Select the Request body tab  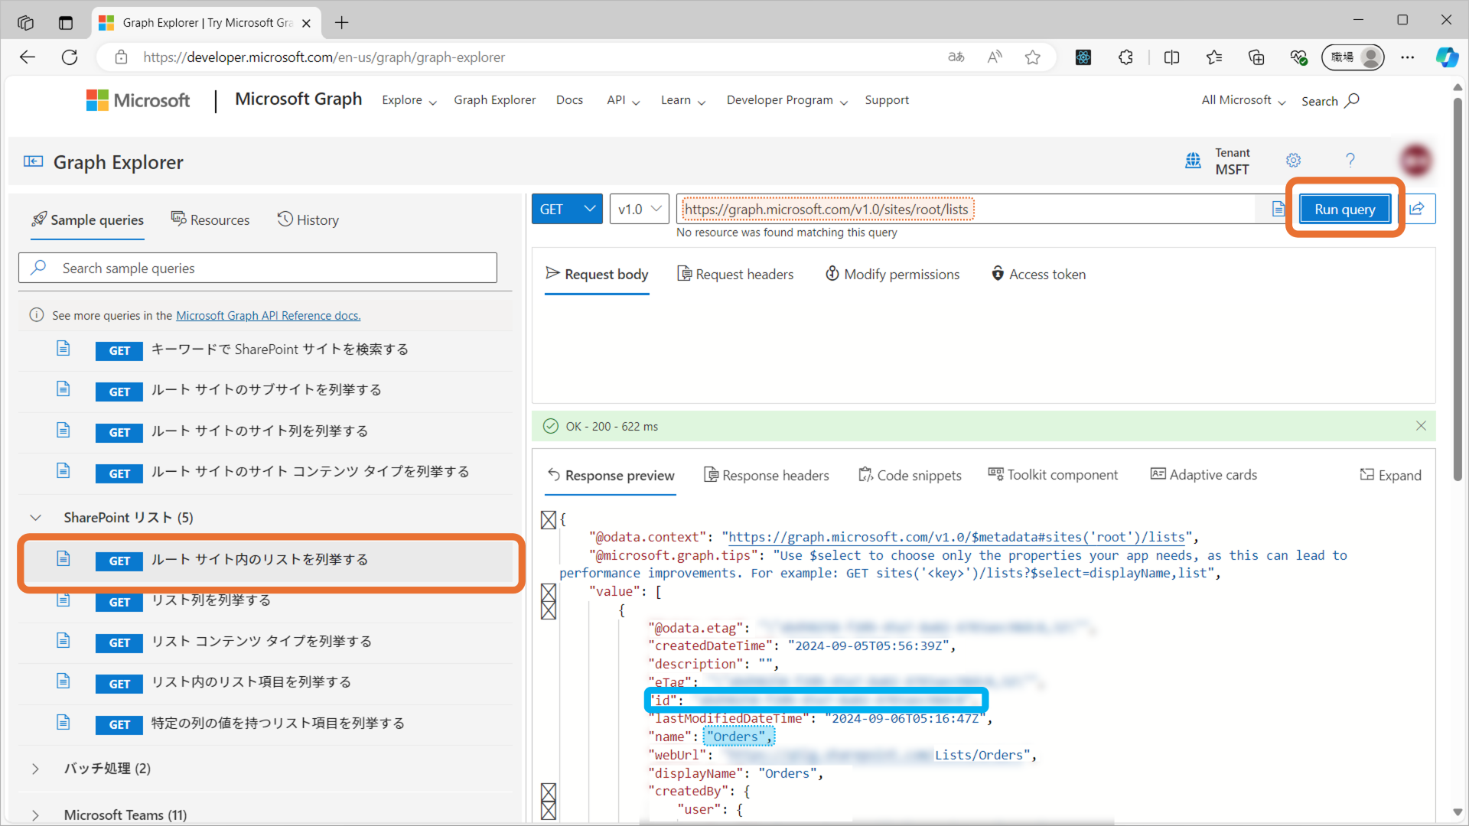click(x=597, y=274)
